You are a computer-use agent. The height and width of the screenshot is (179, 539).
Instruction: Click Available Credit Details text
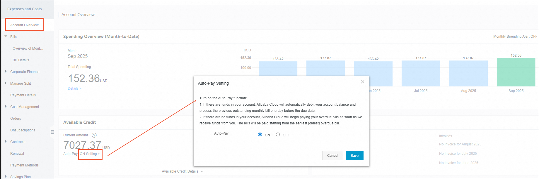point(180,171)
